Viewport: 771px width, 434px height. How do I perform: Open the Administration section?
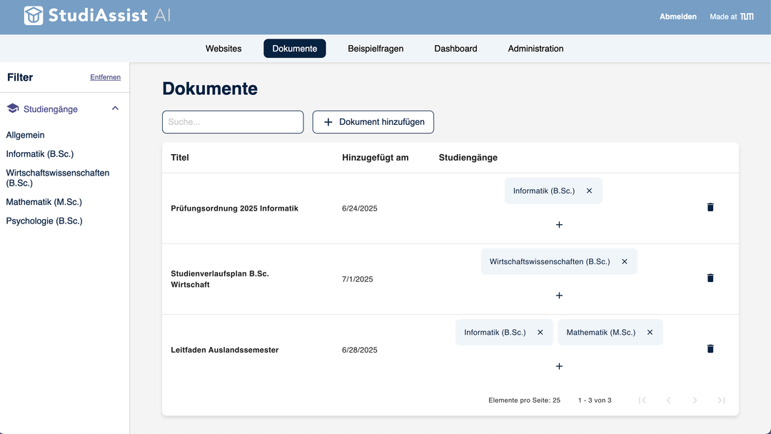coord(535,49)
